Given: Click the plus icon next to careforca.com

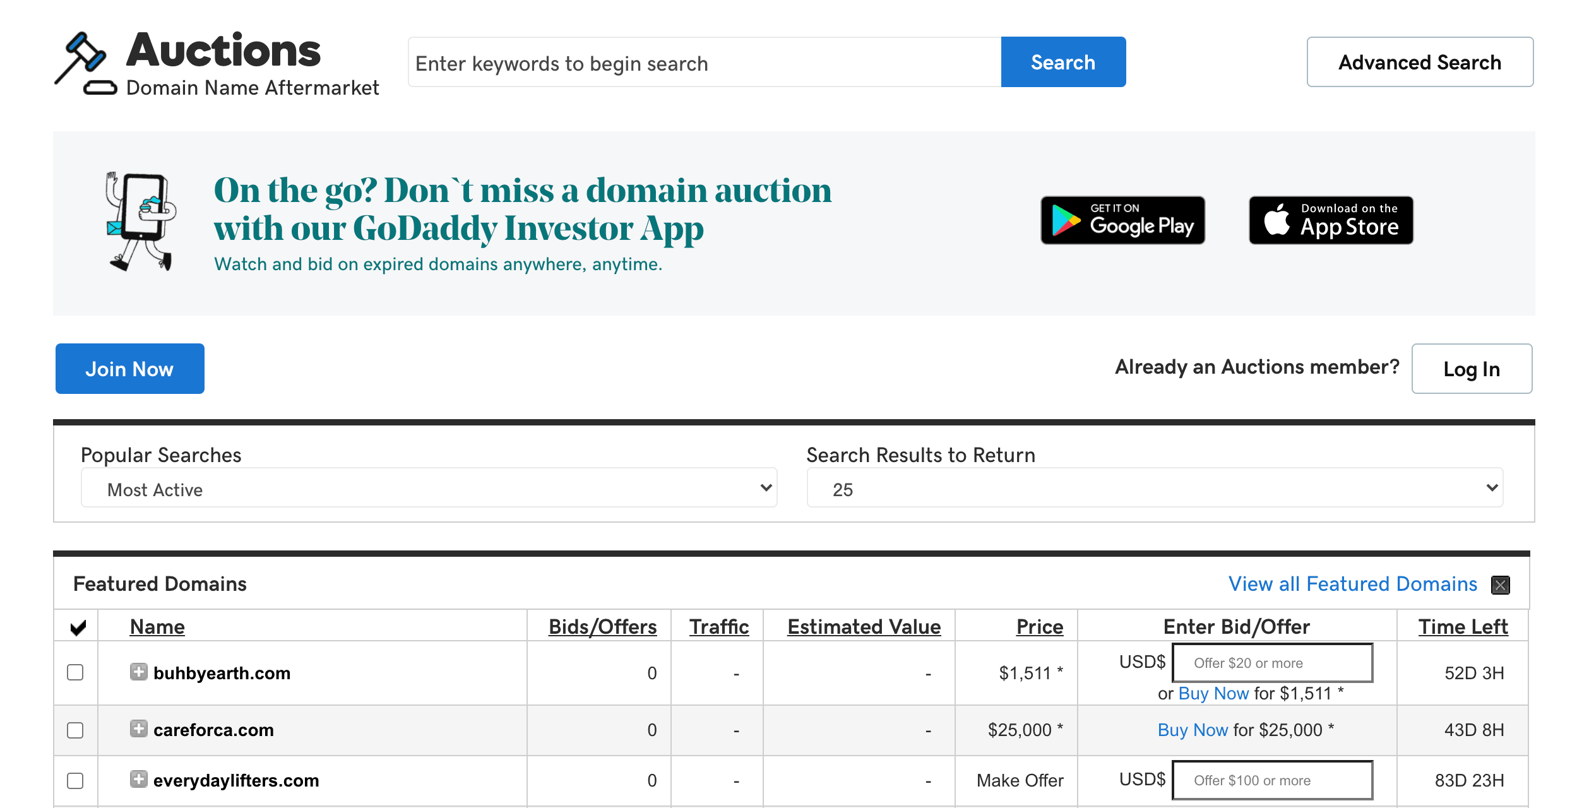Looking at the screenshot, I should point(138,728).
